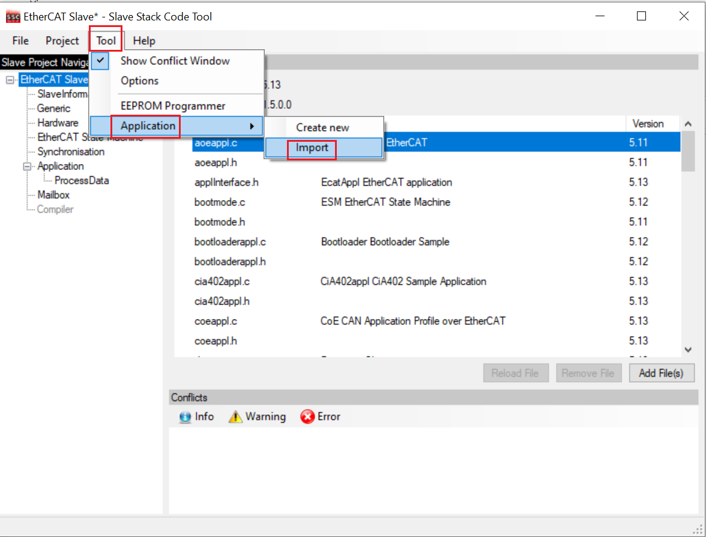Image resolution: width=706 pixels, height=537 pixels.
Task: Click the SSC app icon in title bar
Action: pyautogui.click(x=13, y=16)
